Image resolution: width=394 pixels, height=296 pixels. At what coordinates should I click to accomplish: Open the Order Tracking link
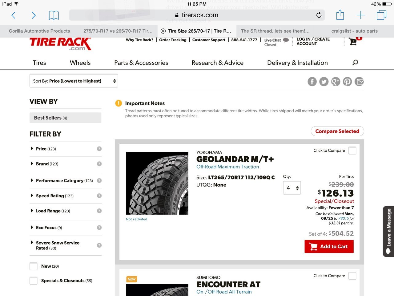tap(173, 40)
